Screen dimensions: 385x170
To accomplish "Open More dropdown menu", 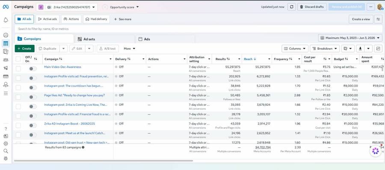I will pos(129,49).
